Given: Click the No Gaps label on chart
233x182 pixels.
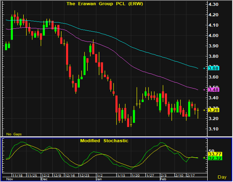Looking at the screenshot, I should [x=14, y=134].
